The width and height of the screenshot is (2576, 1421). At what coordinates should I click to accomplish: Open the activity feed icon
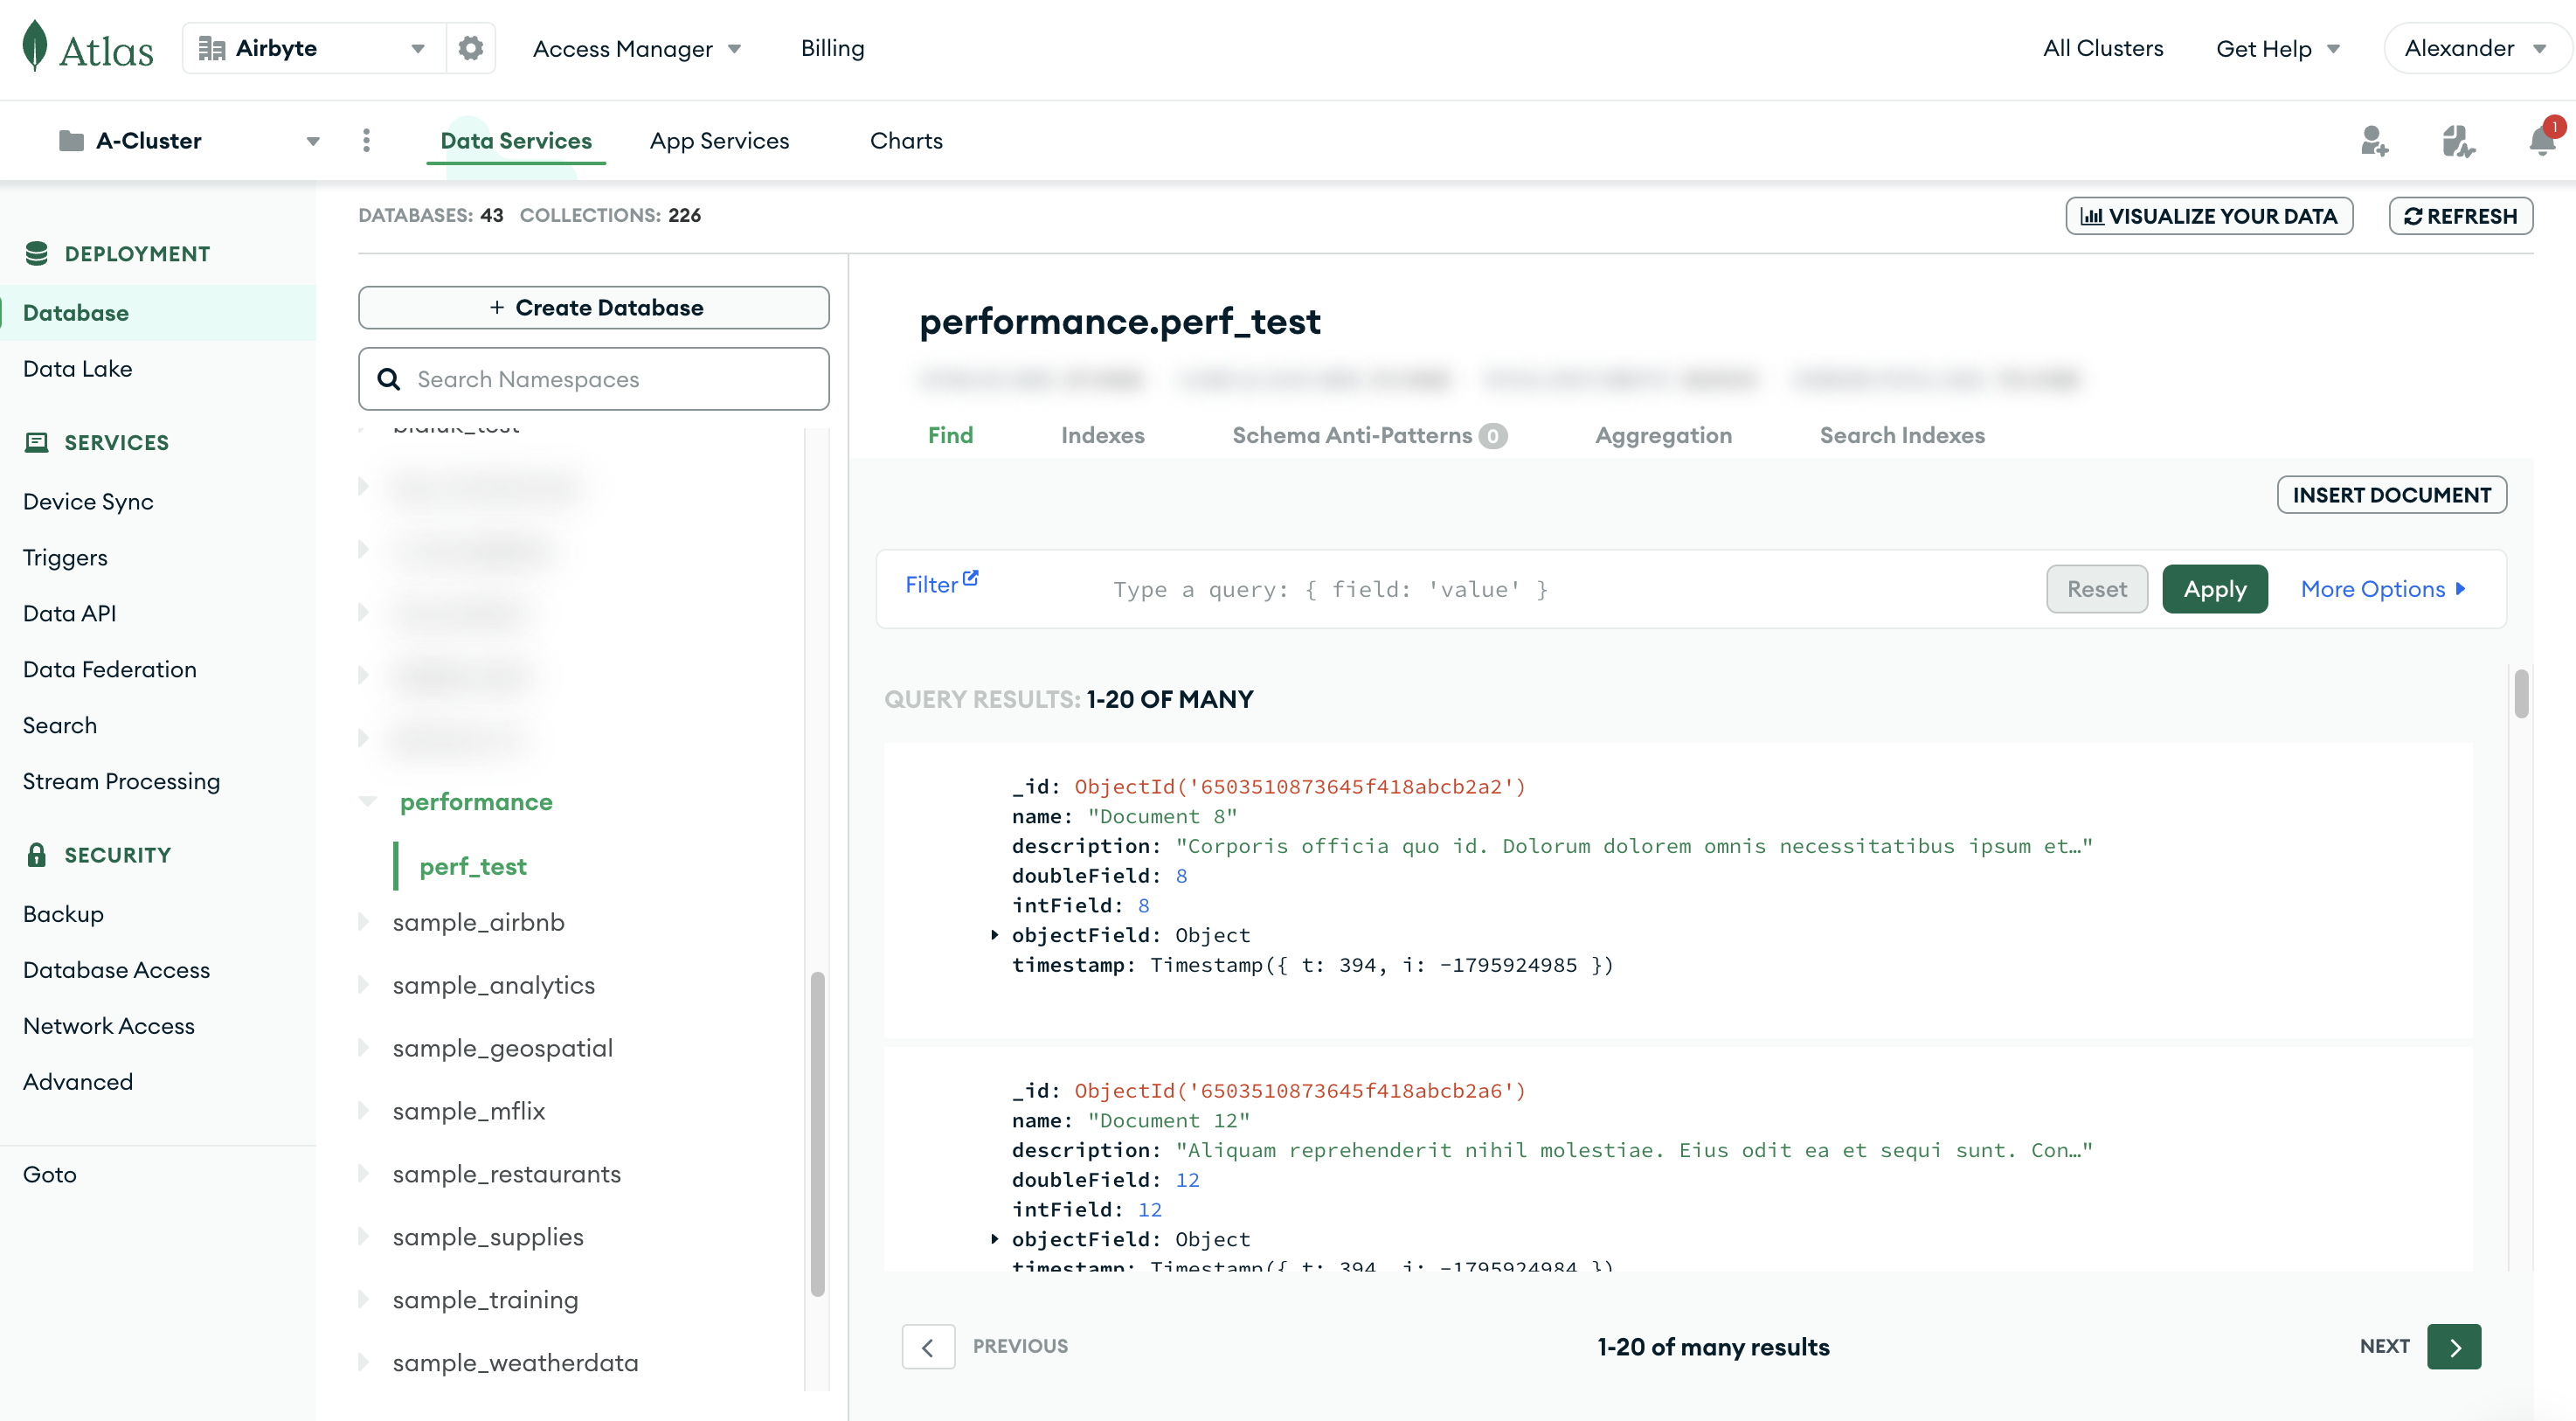(2459, 141)
